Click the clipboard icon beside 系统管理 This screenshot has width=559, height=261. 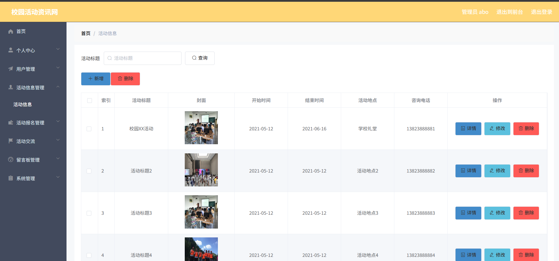[x=11, y=178]
